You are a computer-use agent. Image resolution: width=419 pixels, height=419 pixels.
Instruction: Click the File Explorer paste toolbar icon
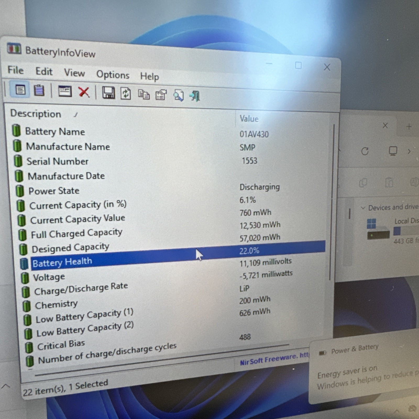389,182
